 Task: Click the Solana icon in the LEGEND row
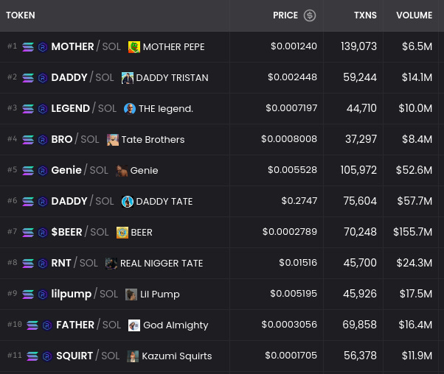coord(28,108)
